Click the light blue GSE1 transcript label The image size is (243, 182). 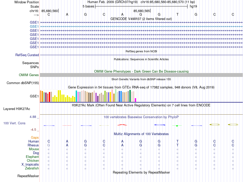[x=34, y=27]
